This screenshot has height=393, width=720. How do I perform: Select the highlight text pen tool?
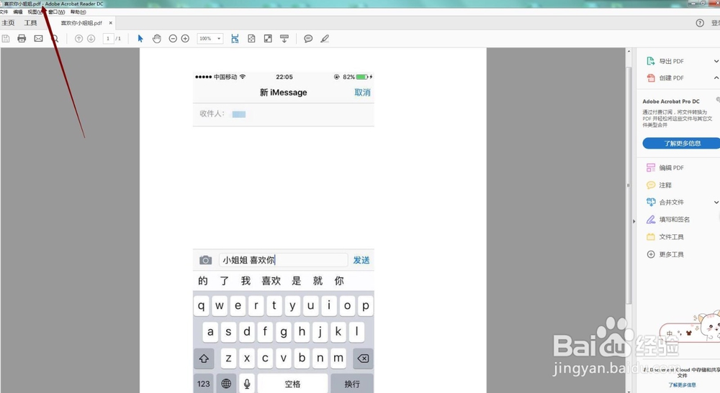(x=325, y=39)
